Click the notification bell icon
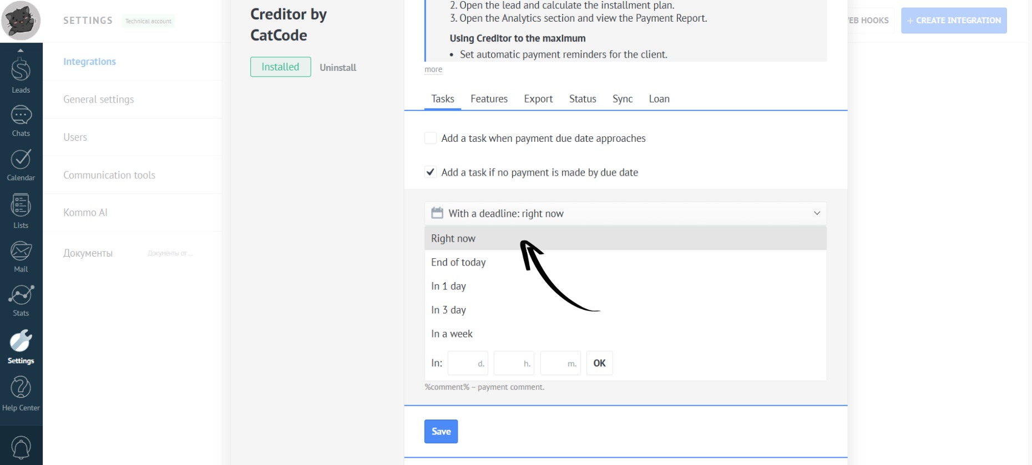Screen dimensions: 1032x465 [21, 447]
